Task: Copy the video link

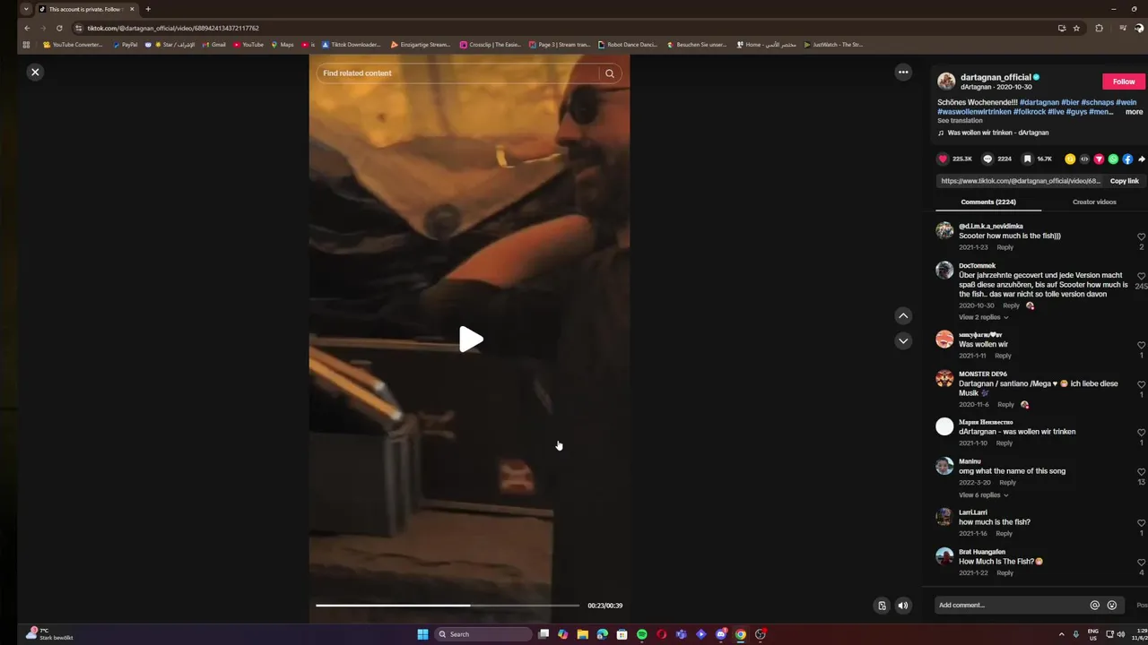Action: click(1125, 181)
